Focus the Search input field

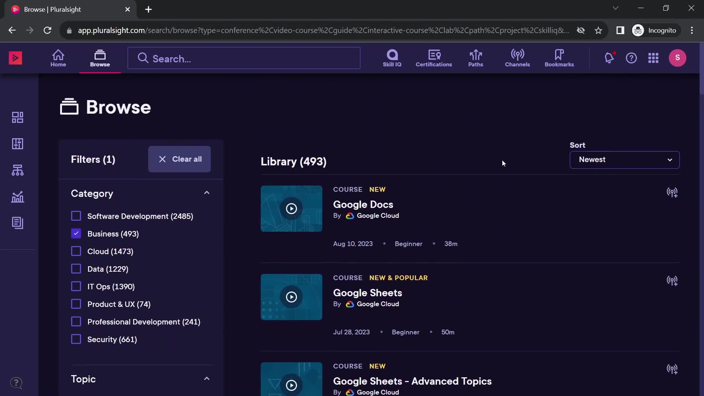coord(244,58)
